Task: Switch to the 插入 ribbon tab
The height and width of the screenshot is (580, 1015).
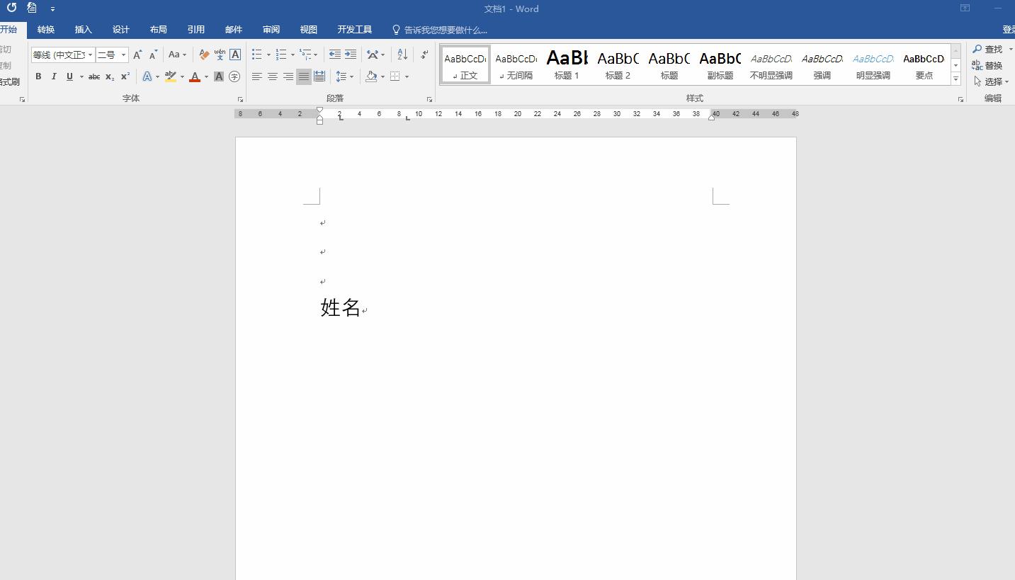Action: (x=83, y=29)
